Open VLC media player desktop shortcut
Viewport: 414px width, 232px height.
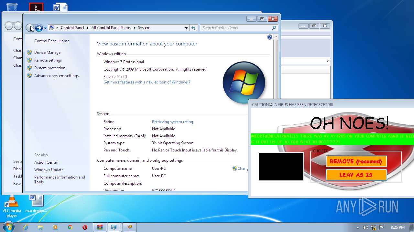pos(12,207)
